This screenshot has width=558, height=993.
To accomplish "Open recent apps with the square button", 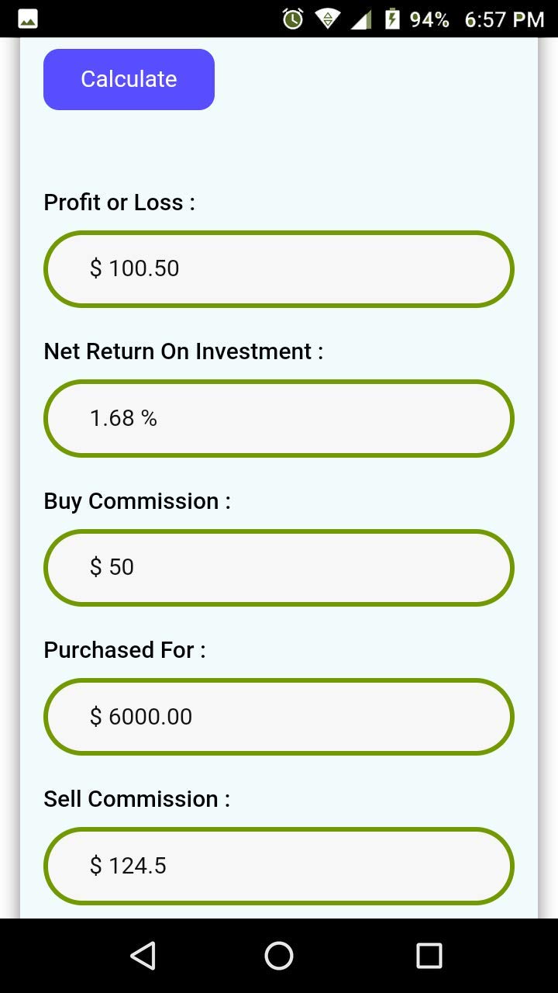I will click(427, 956).
